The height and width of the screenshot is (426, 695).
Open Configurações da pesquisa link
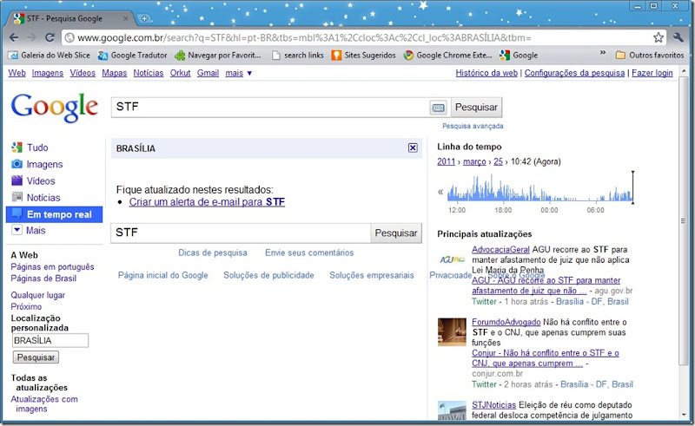(x=574, y=73)
